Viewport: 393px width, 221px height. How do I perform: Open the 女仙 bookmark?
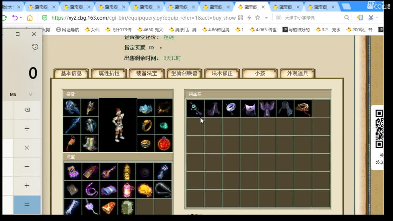coord(92,30)
